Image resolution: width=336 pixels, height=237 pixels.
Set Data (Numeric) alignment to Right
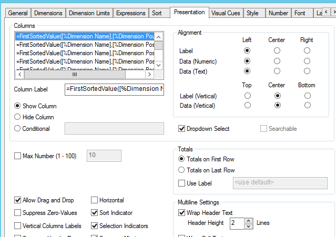click(307, 61)
